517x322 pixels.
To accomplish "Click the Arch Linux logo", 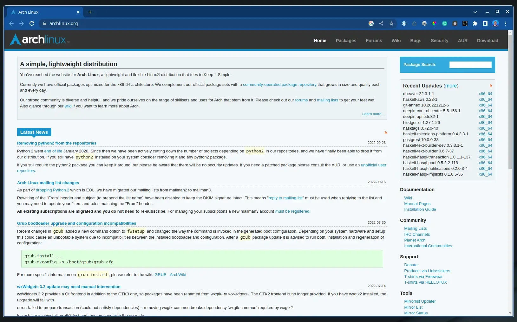I will 39,40.
